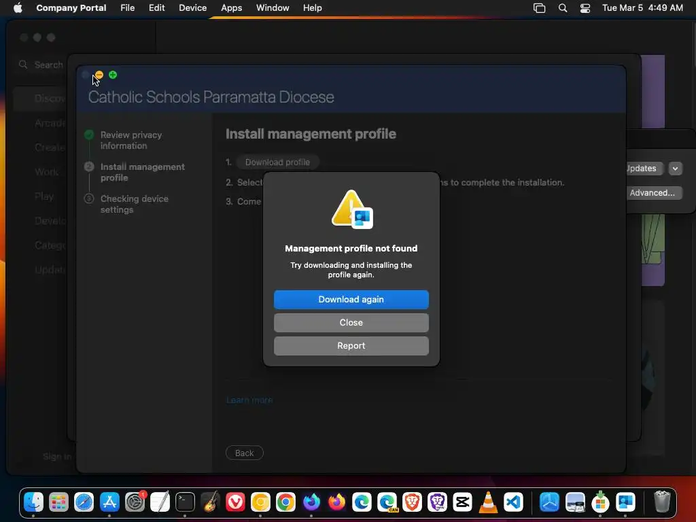This screenshot has width=696, height=522.
Task: Open TextEdit from the Dock
Action: 160,502
